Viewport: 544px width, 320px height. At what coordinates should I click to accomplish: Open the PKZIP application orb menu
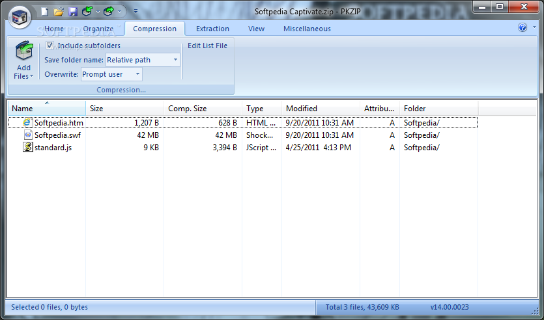20,17
